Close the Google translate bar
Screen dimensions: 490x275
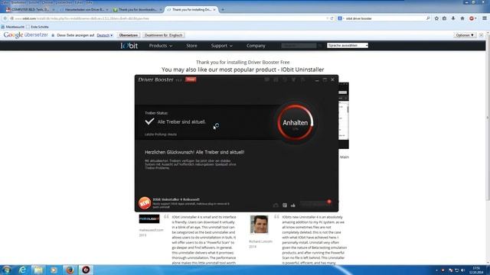click(482, 35)
